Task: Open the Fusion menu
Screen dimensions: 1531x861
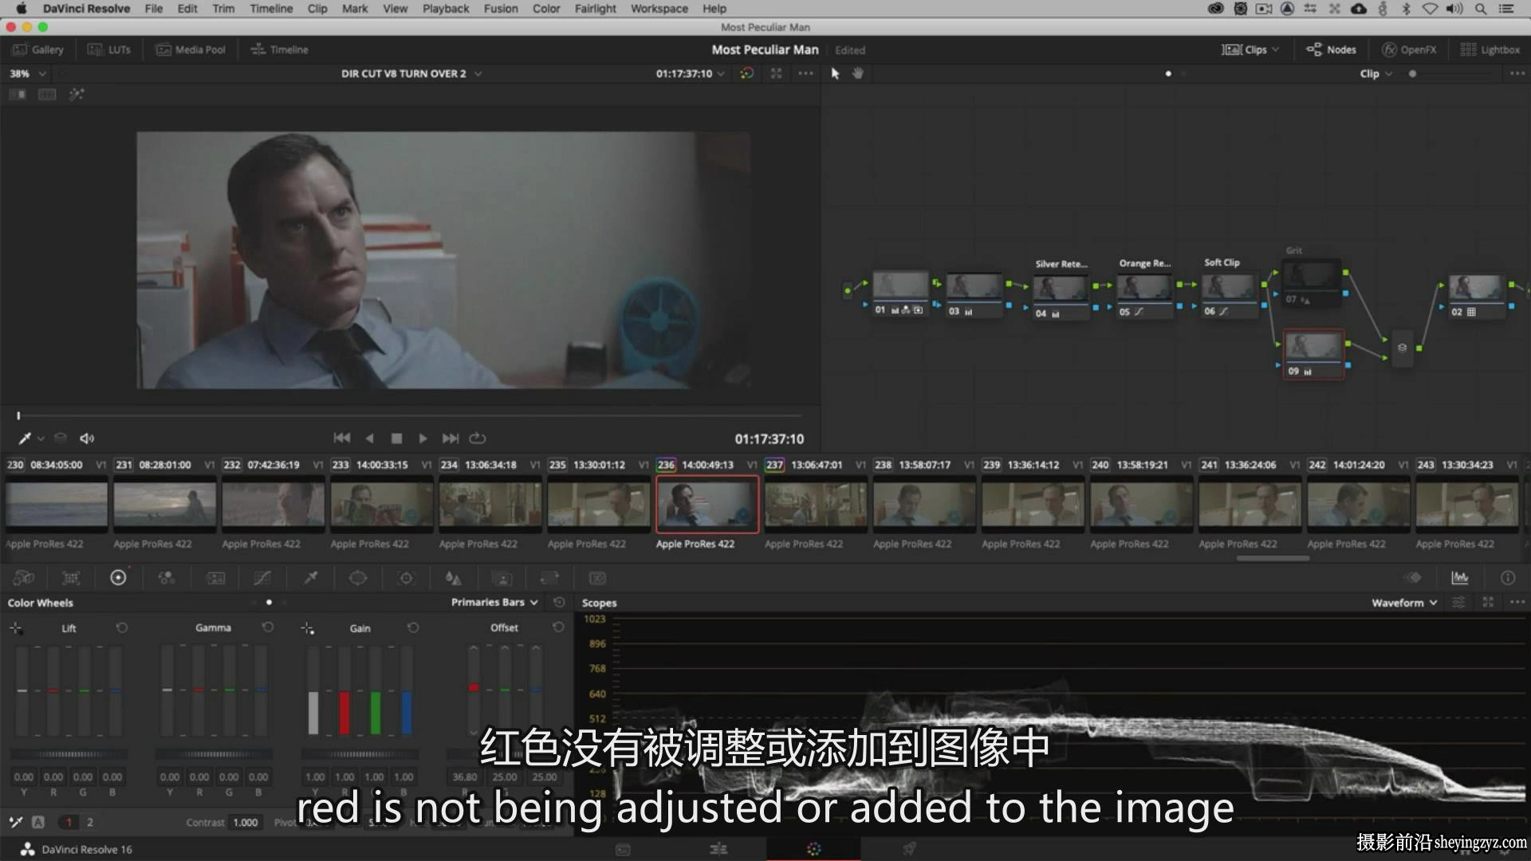Action: 501,9
